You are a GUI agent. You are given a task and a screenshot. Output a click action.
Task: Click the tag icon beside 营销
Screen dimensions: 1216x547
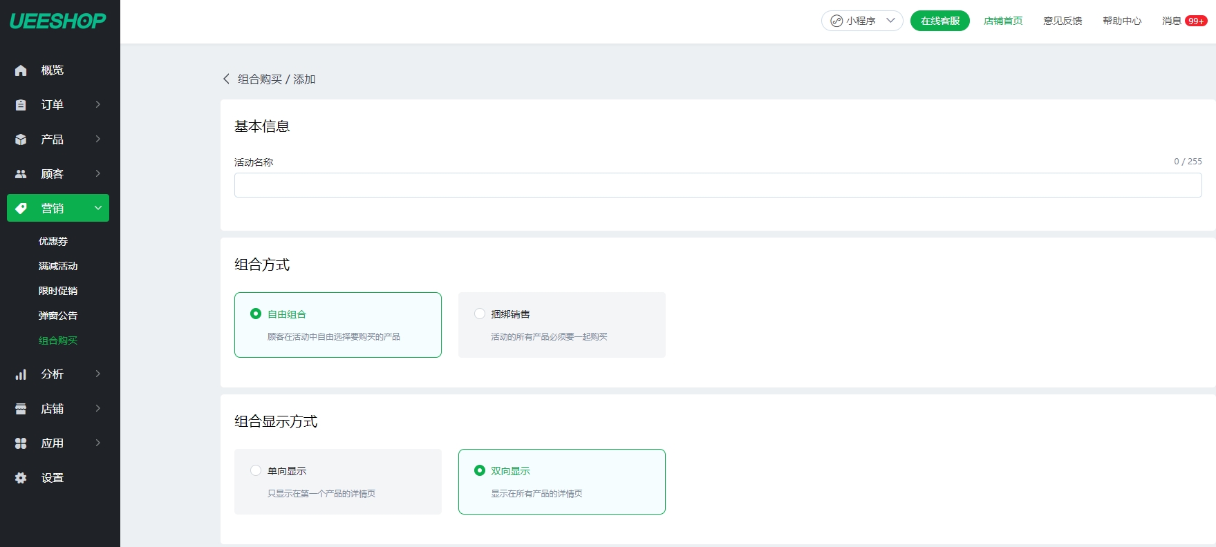21,209
